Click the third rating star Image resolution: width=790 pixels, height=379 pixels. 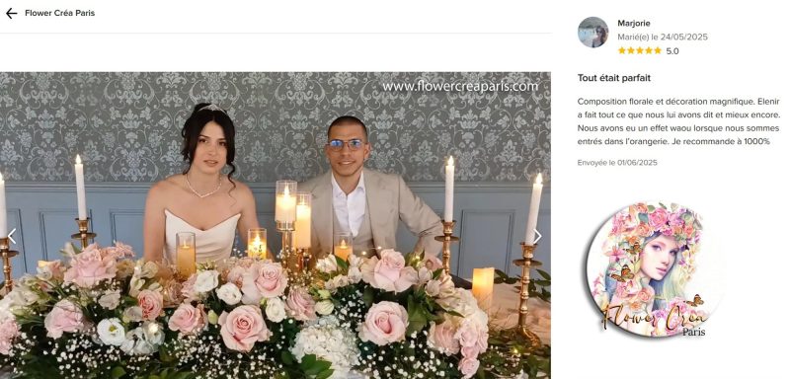pos(639,51)
